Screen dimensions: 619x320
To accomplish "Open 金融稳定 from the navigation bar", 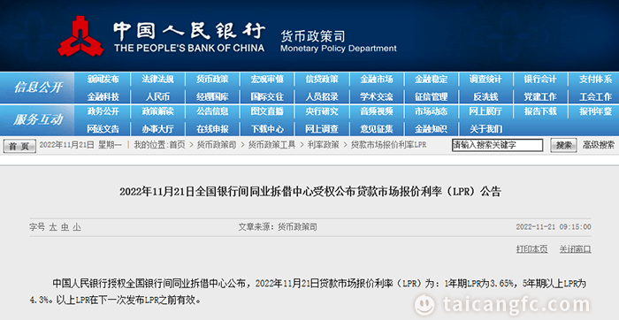I will (432, 80).
